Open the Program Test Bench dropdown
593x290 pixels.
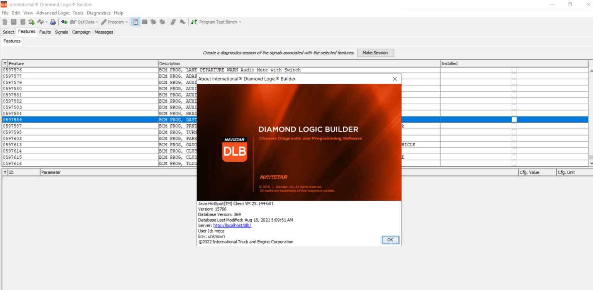239,22
